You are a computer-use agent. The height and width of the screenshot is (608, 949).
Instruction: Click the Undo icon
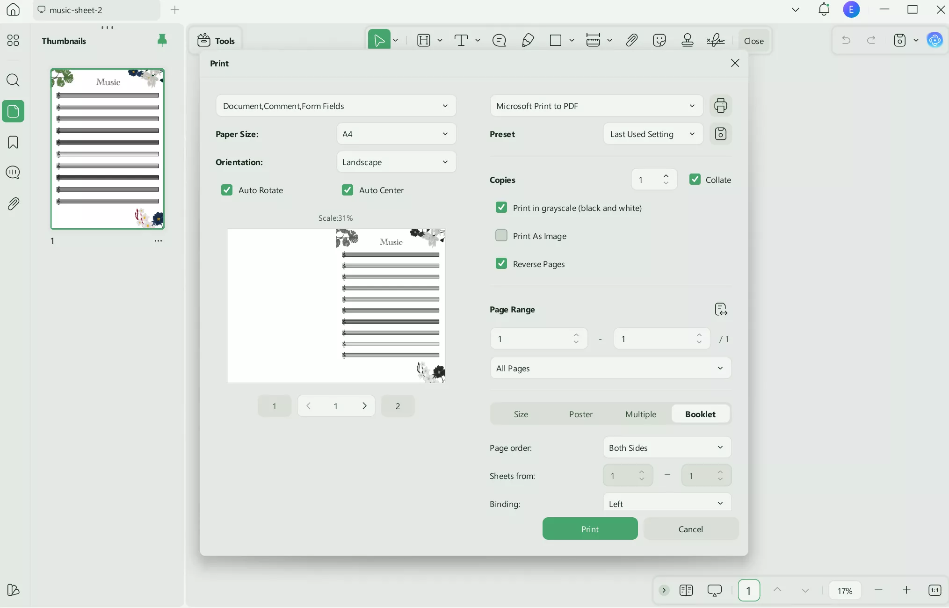(x=847, y=40)
